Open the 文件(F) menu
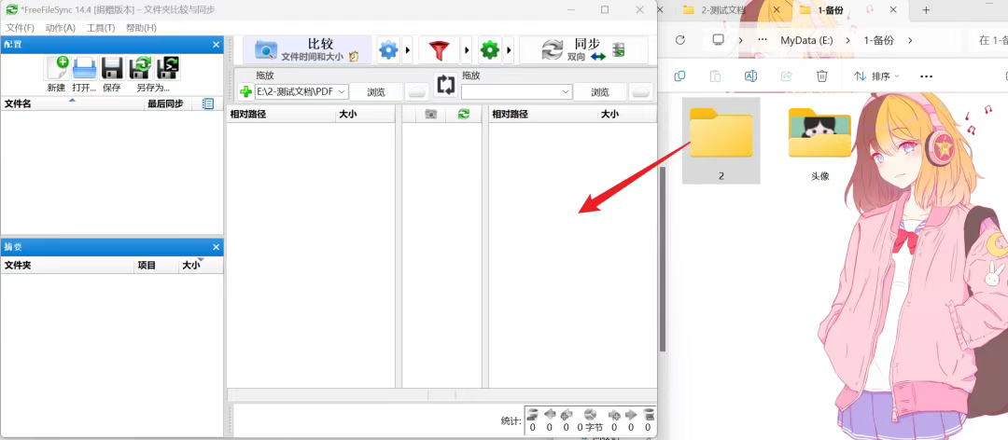The width and height of the screenshot is (1008, 440). [20, 28]
